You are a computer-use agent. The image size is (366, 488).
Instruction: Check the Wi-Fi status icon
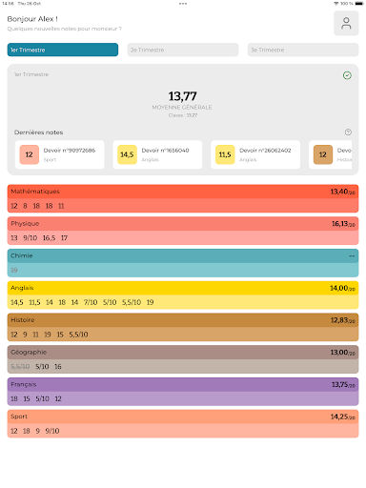pos(336,4)
